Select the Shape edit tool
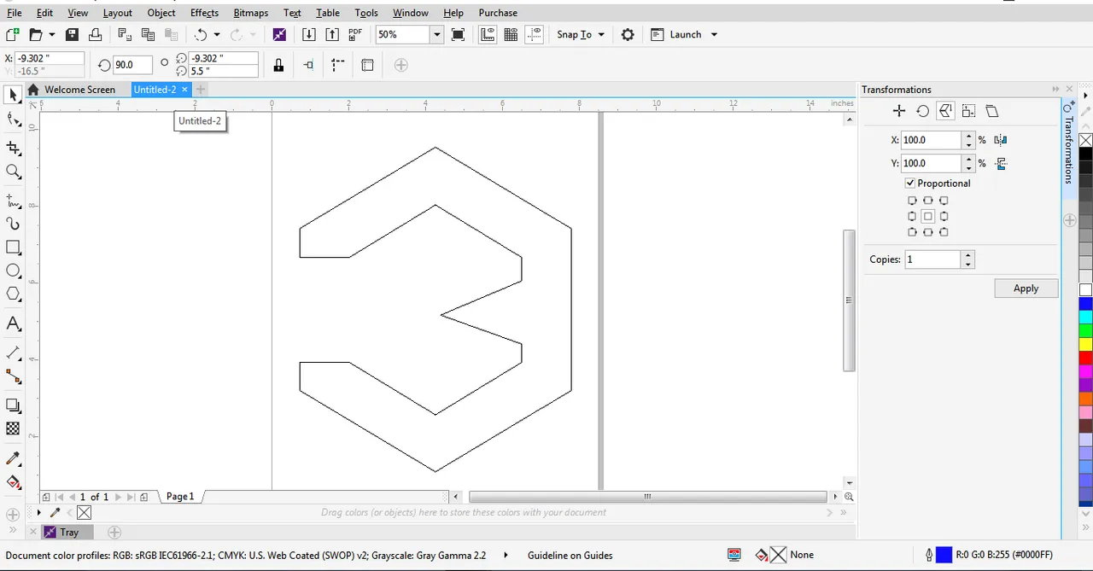The image size is (1093, 571). coord(13,119)
